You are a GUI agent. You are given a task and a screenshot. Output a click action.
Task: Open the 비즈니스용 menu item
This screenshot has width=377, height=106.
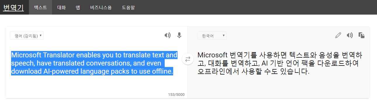(101, 7)
